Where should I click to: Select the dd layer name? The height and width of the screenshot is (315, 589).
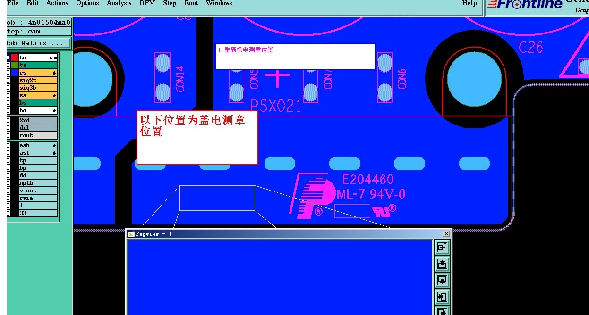click(x=38, y=175)
